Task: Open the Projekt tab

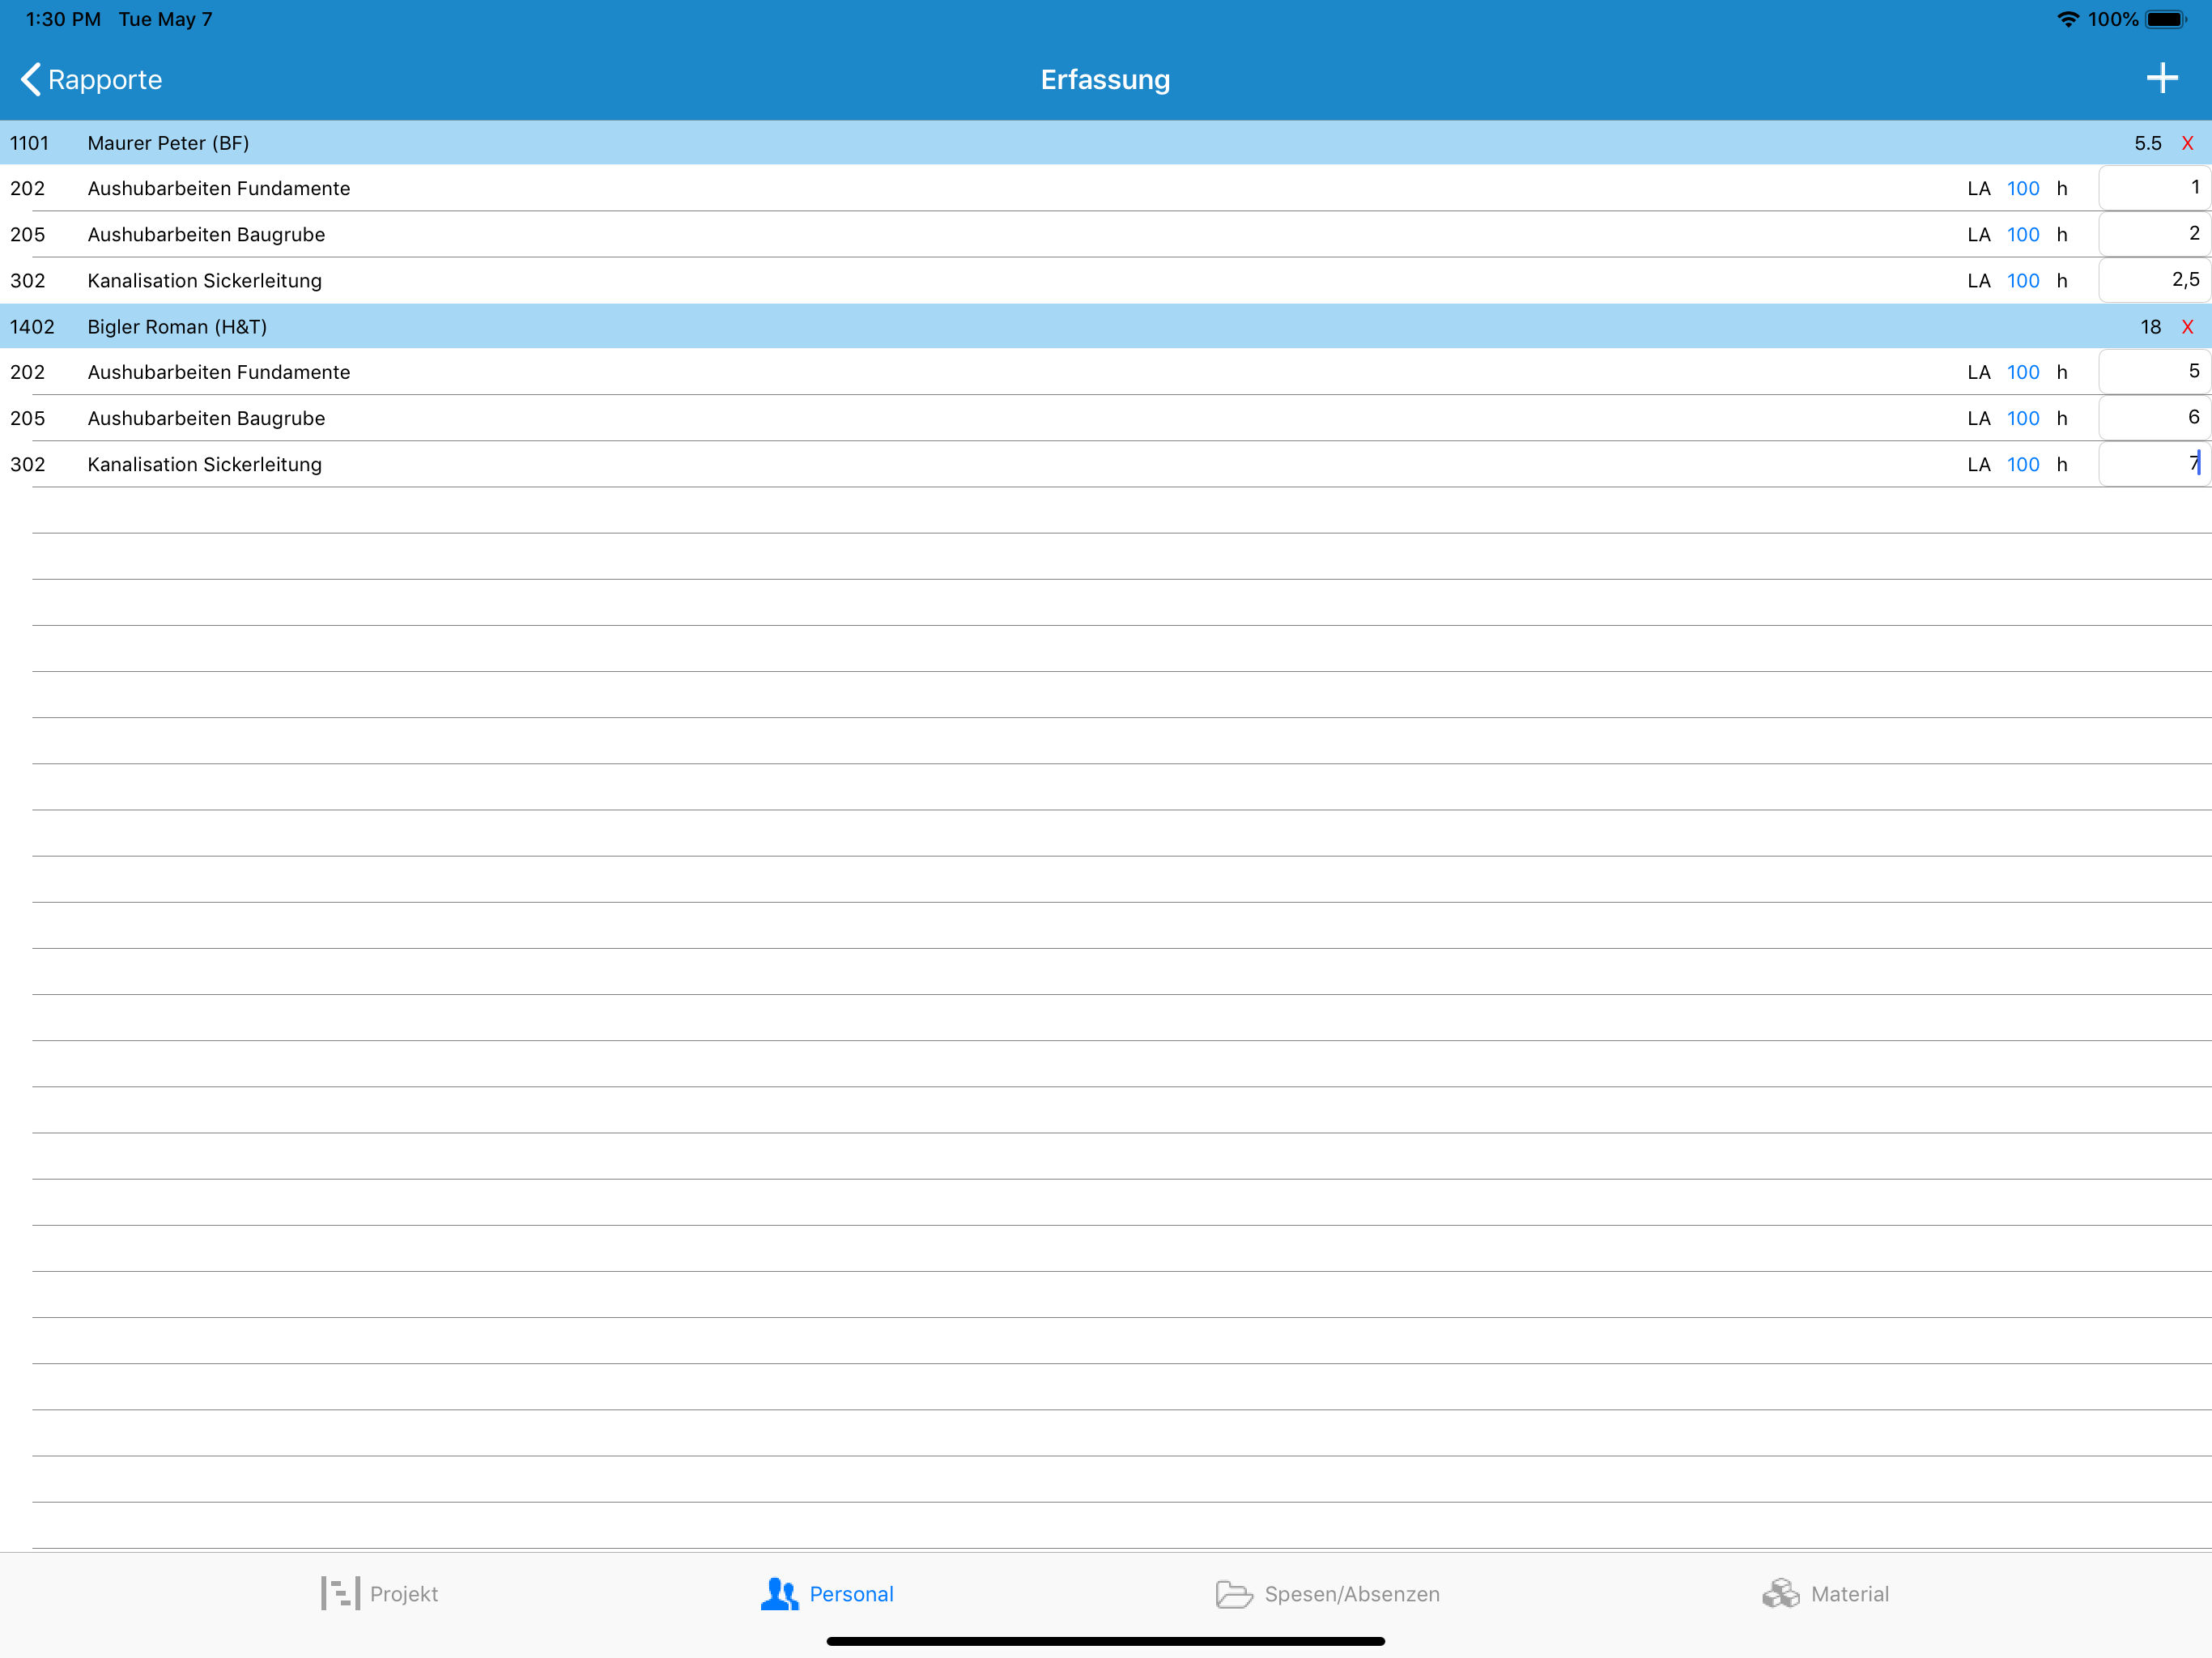Action: click(379, 1594)
